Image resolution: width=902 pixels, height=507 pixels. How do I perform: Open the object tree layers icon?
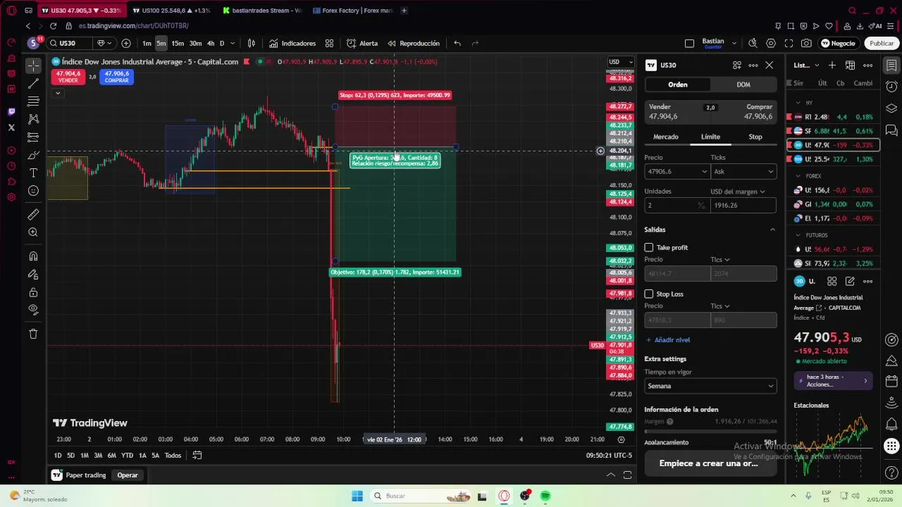[x=891, y=108]
